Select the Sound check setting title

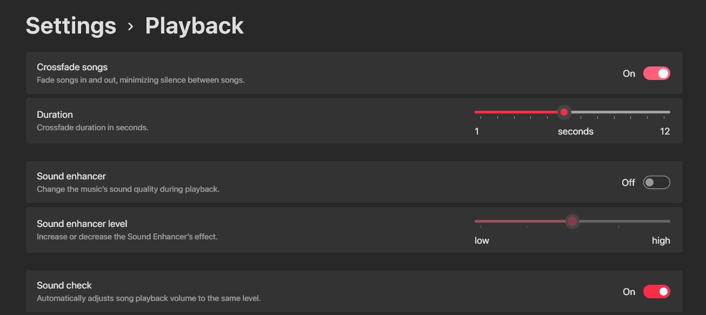64,285
